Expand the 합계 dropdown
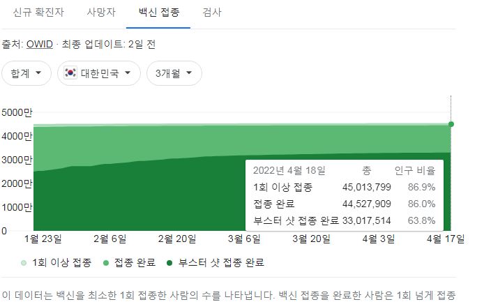Image resolution: width=491 pixels, height=302 pixels. tap(27, 73)
